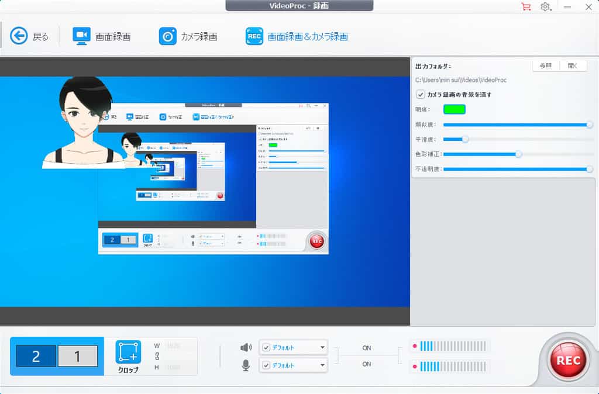Toggle the speaker デフォルト device checkbox

(267, 347)
